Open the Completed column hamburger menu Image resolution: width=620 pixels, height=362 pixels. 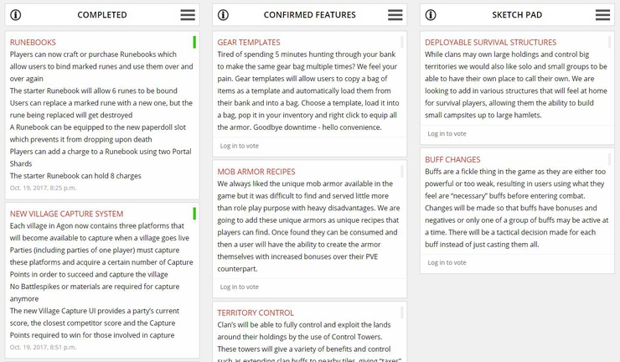tap(188, 15)
